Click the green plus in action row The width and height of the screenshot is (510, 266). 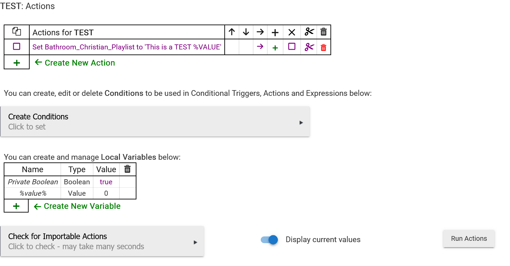point(275,47)
